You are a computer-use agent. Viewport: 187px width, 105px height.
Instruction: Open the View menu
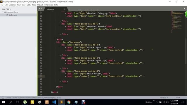tap(23, 5)
